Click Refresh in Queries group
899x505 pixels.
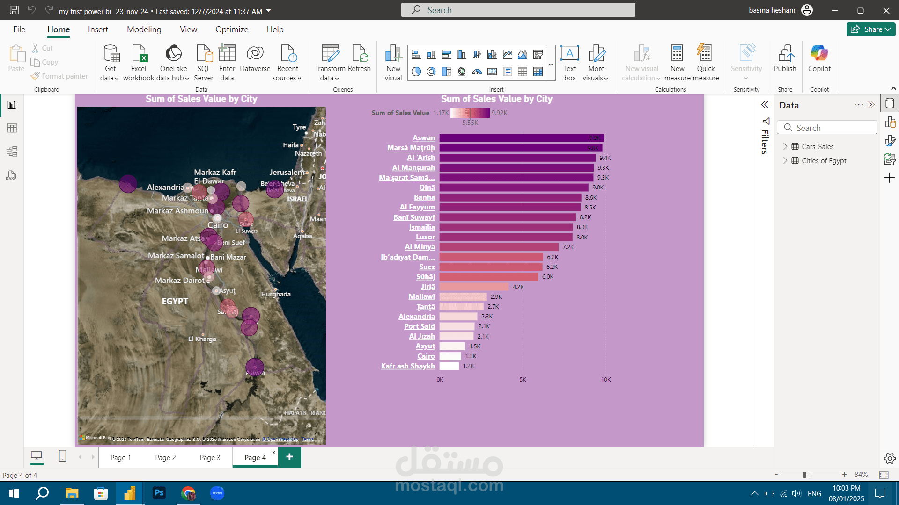[359, 59]
